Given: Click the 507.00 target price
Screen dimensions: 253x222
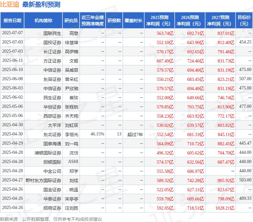Looking at the screenshot, I should tap(245, 79).
